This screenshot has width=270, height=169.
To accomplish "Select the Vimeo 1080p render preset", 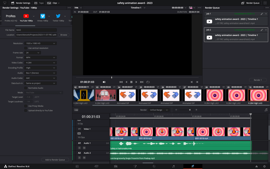I will (x=43, y=16).
